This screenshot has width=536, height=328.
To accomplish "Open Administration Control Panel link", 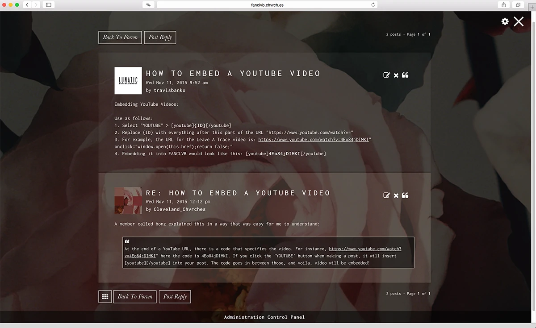I will [264, 317].
